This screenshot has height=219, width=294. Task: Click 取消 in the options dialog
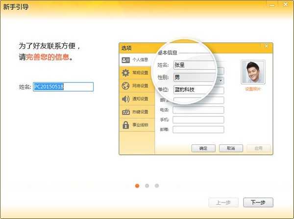231,148
